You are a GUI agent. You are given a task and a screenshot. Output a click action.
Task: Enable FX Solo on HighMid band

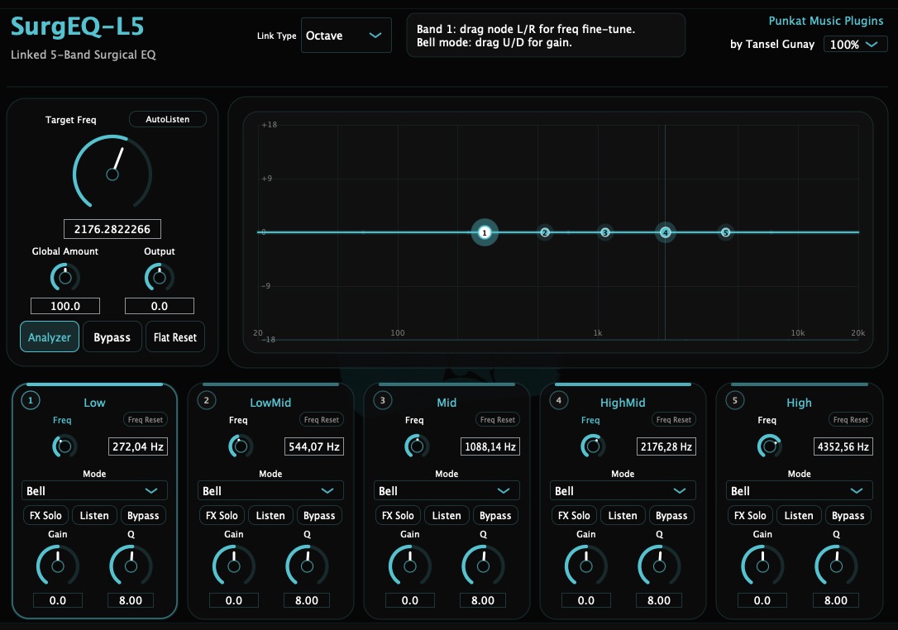click(x=574, y=515)
